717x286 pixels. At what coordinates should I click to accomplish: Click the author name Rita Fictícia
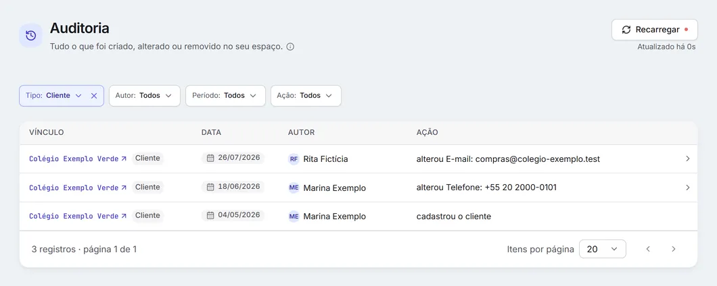point(325,159)
